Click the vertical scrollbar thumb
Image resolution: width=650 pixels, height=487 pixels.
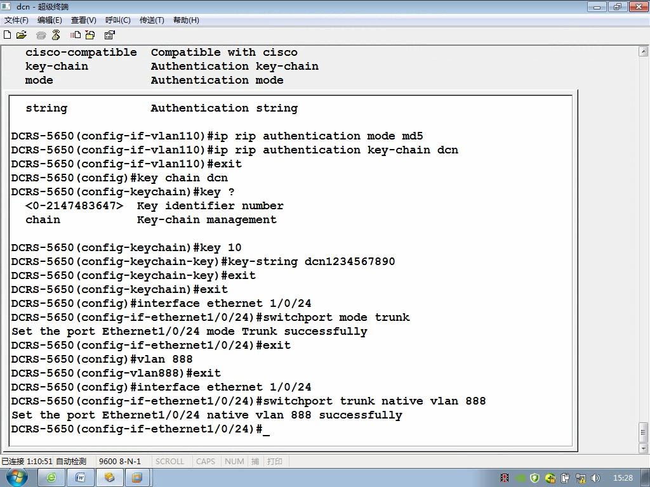[644, 432]
